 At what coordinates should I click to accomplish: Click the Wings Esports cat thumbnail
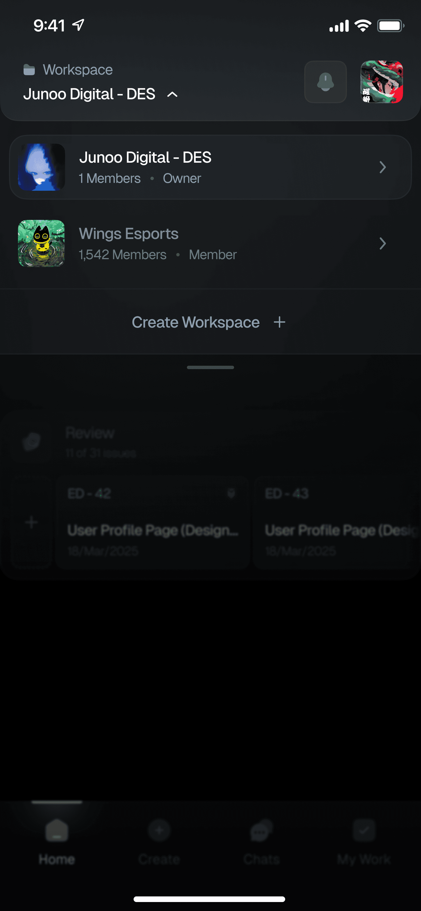[41, 244]
